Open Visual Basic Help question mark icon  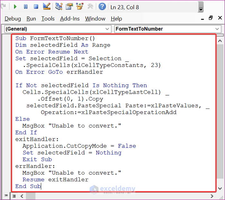coord(102,6)
